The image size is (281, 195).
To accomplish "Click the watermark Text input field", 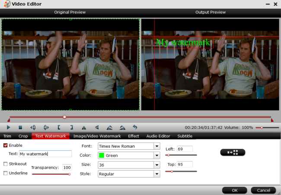I will pos(45,154).
